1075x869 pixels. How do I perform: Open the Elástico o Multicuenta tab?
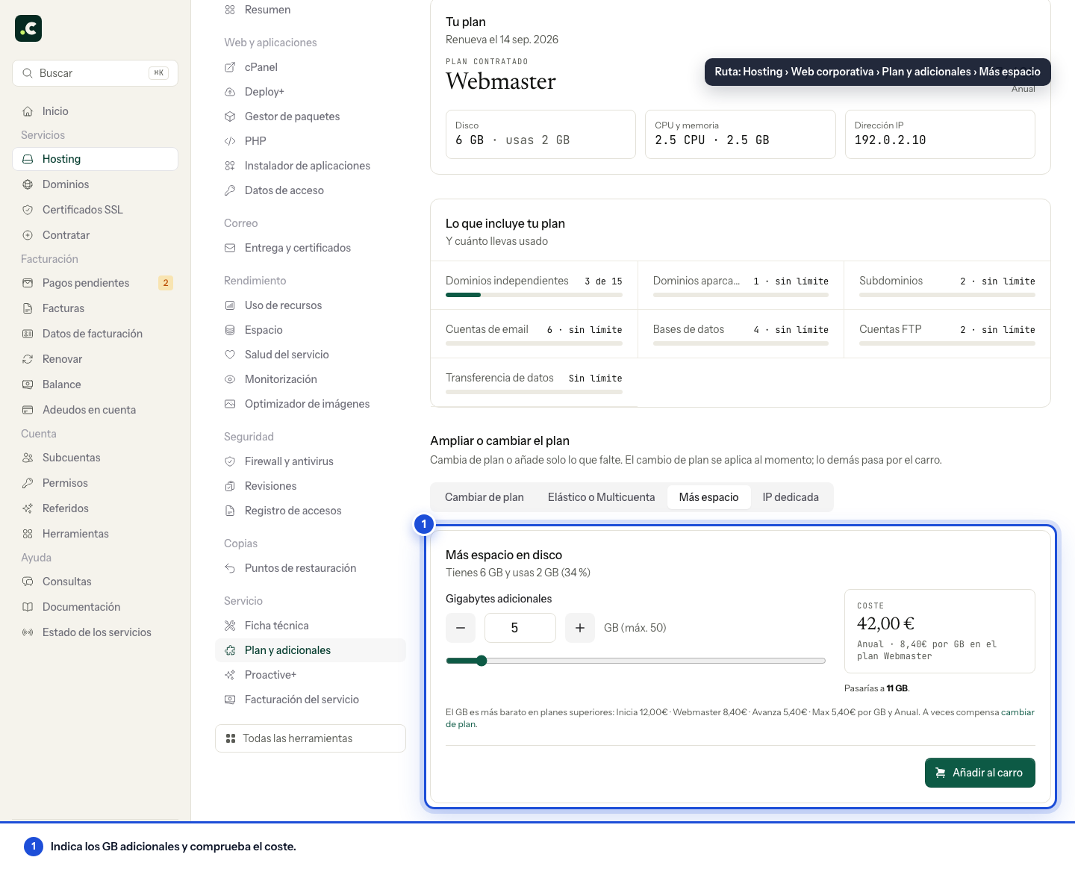point(601,497)
